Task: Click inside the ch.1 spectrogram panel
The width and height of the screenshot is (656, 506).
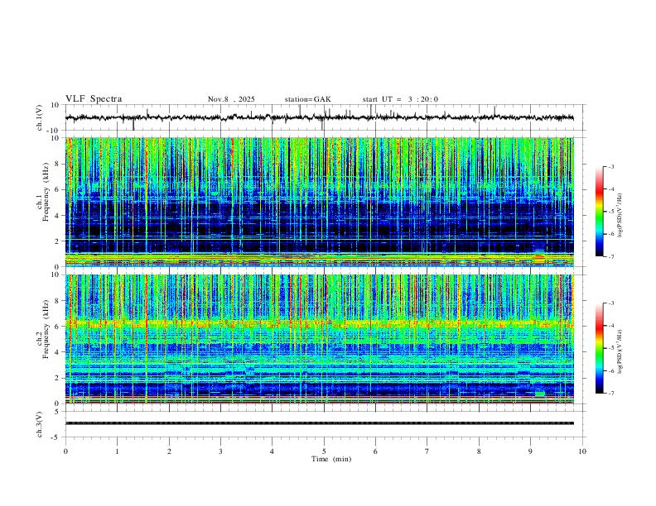Action: point(319,202)
